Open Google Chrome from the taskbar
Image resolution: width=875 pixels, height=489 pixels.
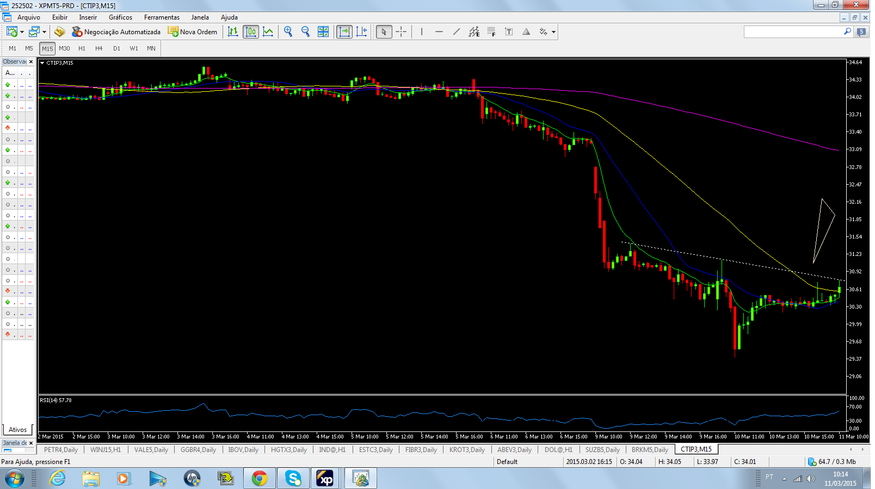point(260,479)
